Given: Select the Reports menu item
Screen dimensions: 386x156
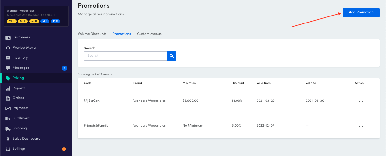Looking at the screenshot, I should point(19,88).
